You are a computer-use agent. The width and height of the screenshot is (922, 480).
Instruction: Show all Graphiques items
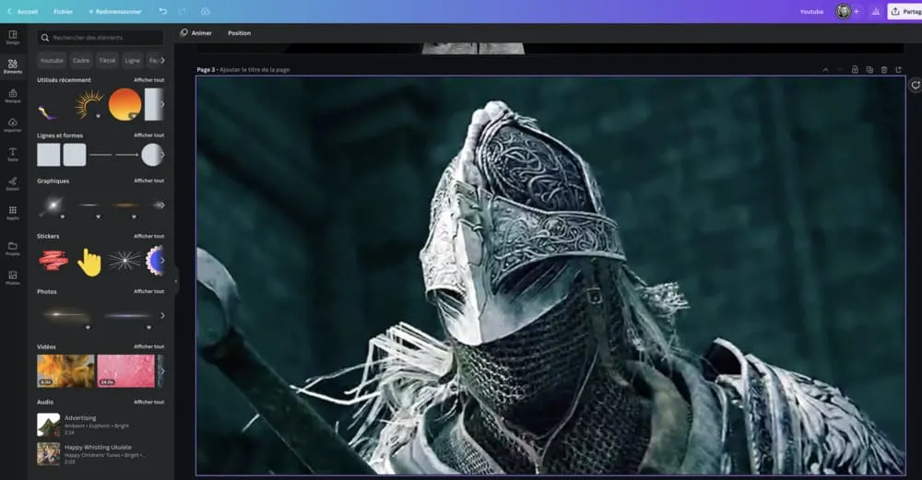(148, 181)
